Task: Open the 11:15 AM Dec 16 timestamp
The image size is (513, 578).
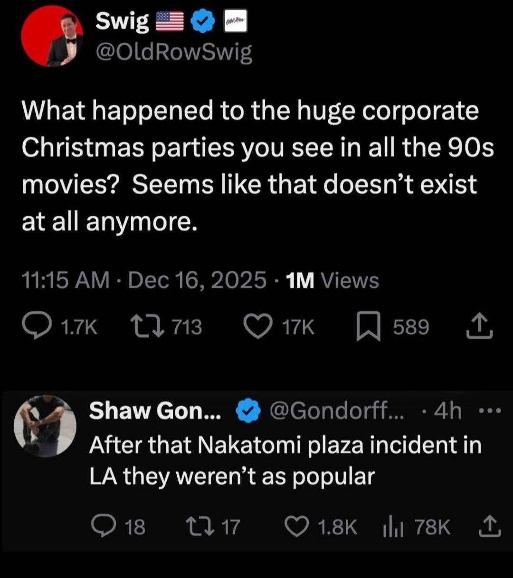Action: 143,281
